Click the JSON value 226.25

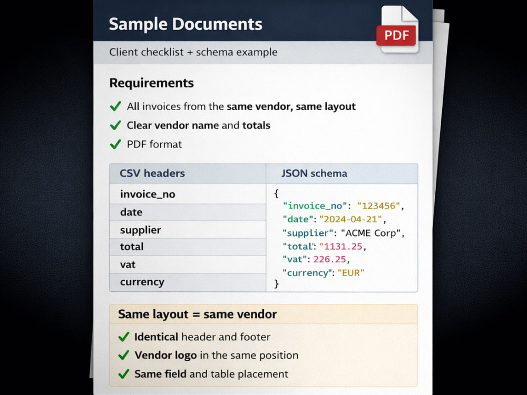coord(330,259)
